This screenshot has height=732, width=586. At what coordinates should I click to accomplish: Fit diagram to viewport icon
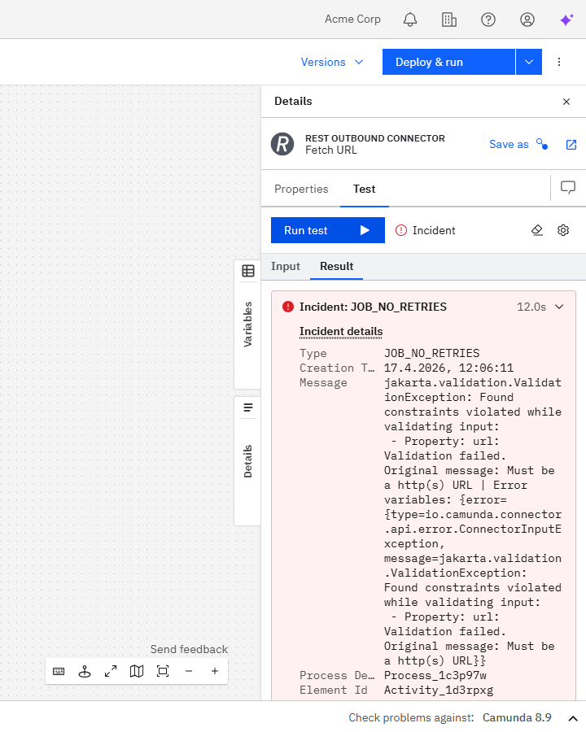pos(163,671)
